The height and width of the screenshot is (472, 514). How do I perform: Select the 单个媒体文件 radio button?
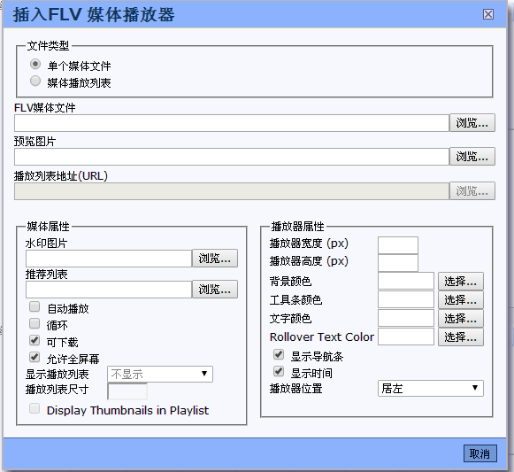tap(35, 64)
